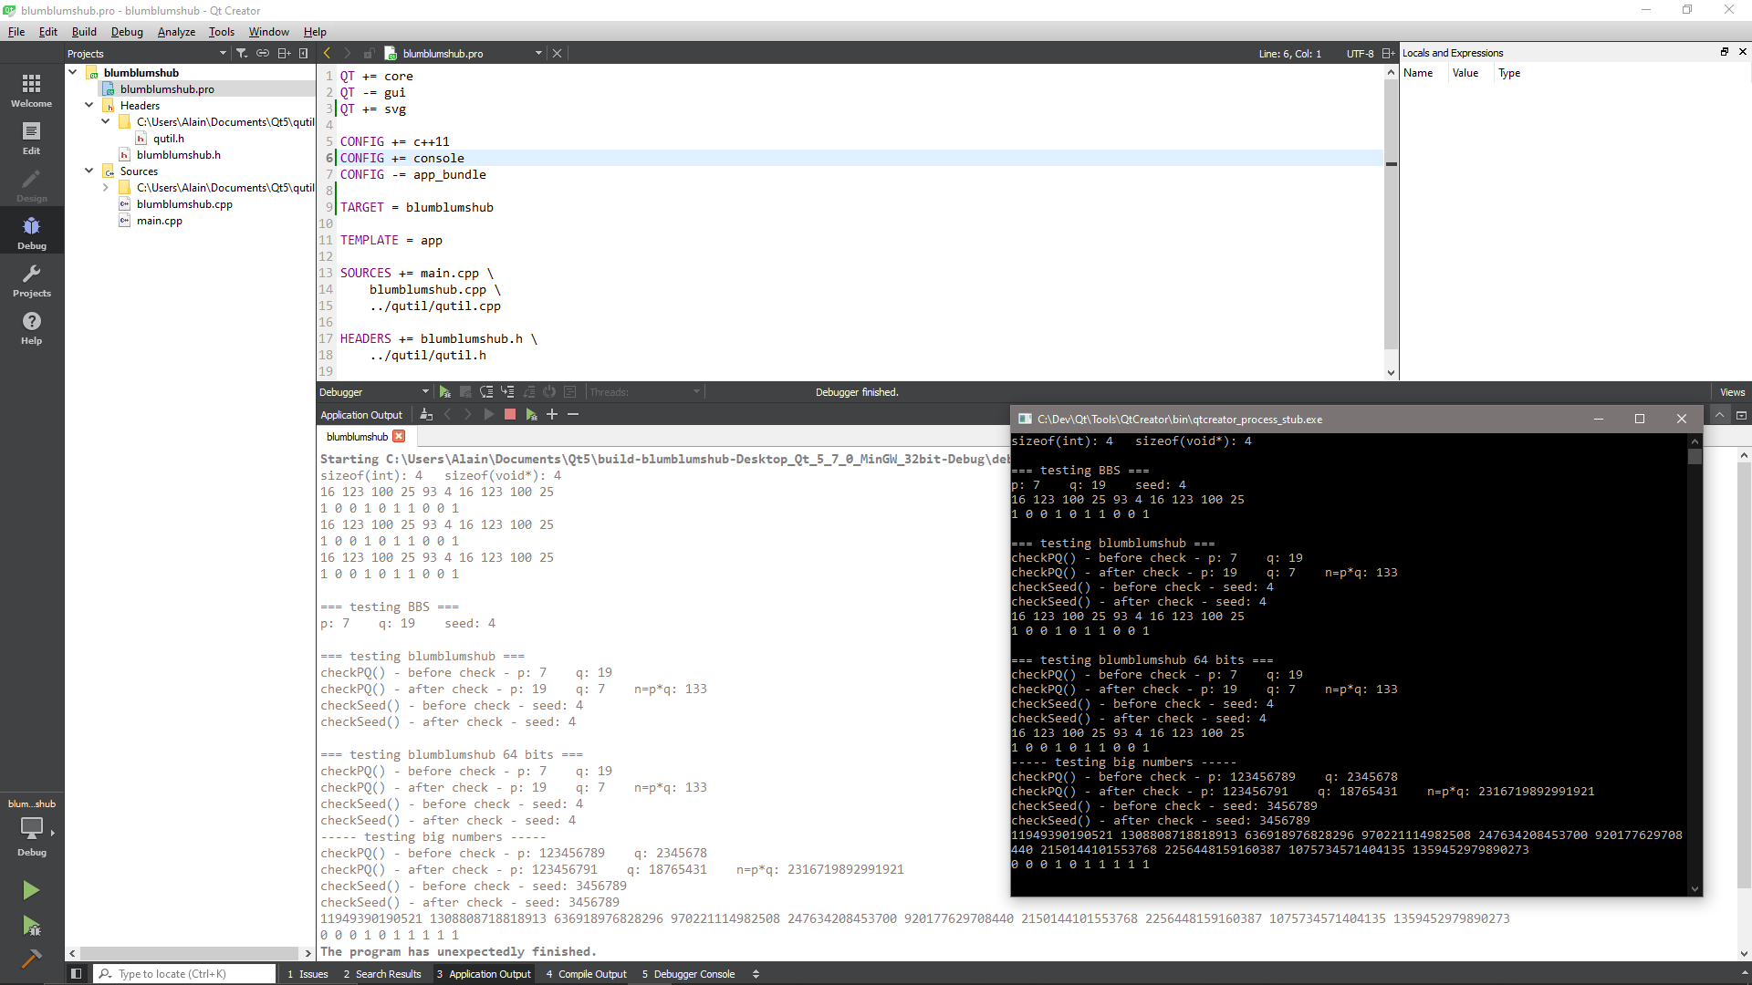Toggle synchronize with editor link icon
Viewport: 1752px width, 985px height.
pos(263,53)
